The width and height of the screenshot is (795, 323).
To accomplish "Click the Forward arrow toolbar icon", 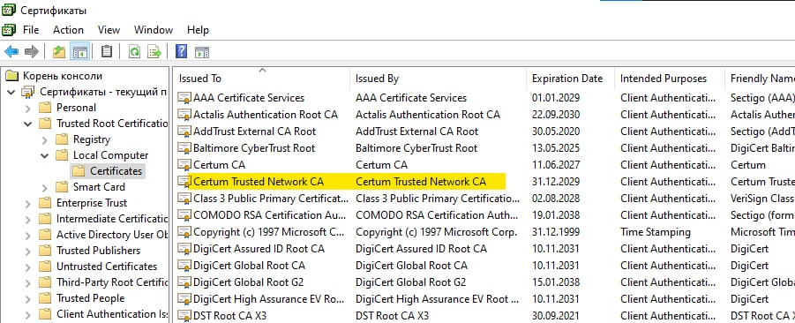I will coord(32,51).
